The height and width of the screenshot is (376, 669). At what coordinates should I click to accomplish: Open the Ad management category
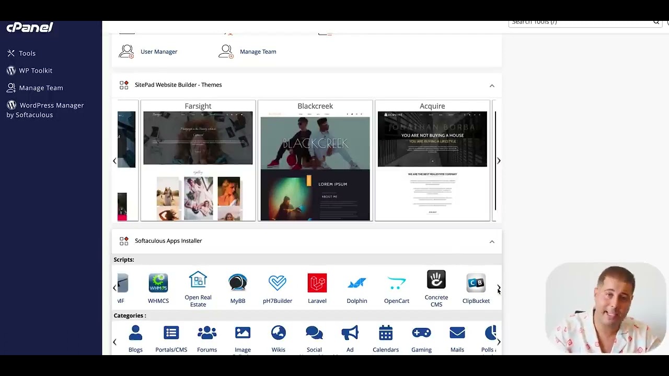point(350,339)
